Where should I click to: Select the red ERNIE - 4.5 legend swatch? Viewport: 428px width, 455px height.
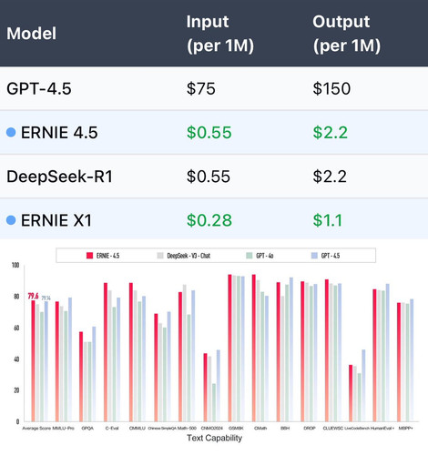[89, 256]
